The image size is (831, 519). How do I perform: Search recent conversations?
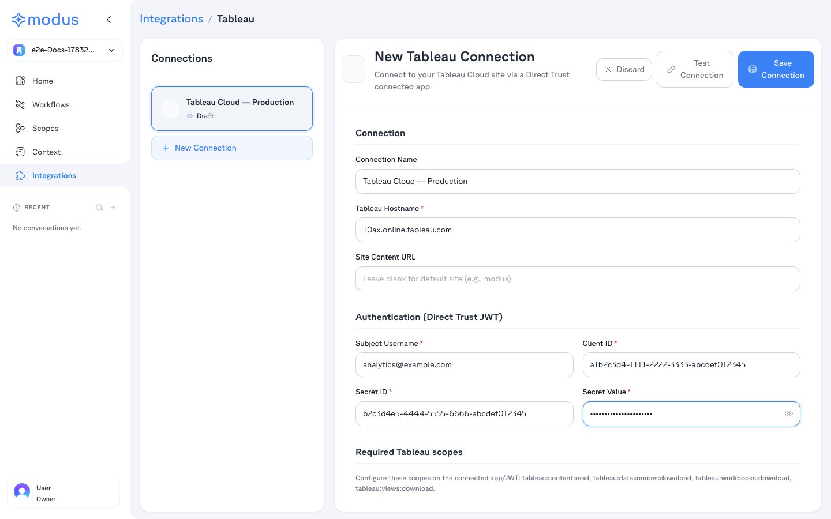click(x=99, y=208)
